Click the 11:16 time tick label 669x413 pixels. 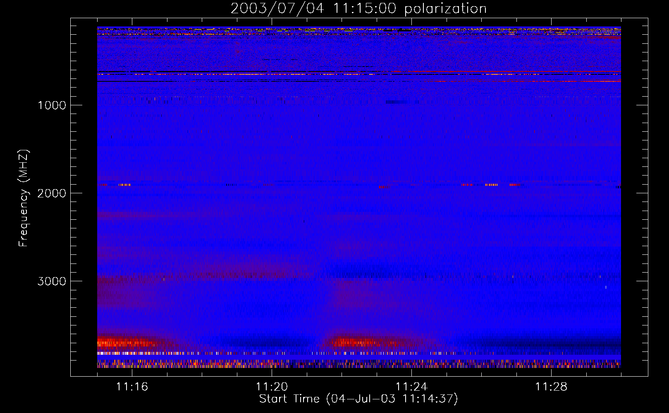tap(132, 387)
